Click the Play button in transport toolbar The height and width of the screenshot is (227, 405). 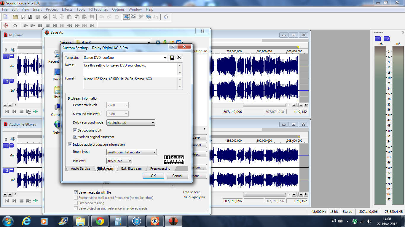[x=33, y=25]
